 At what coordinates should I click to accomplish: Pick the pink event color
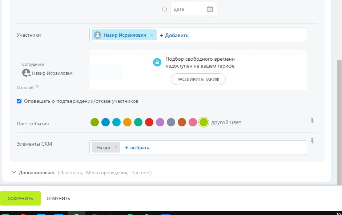[x=193, y=122]
